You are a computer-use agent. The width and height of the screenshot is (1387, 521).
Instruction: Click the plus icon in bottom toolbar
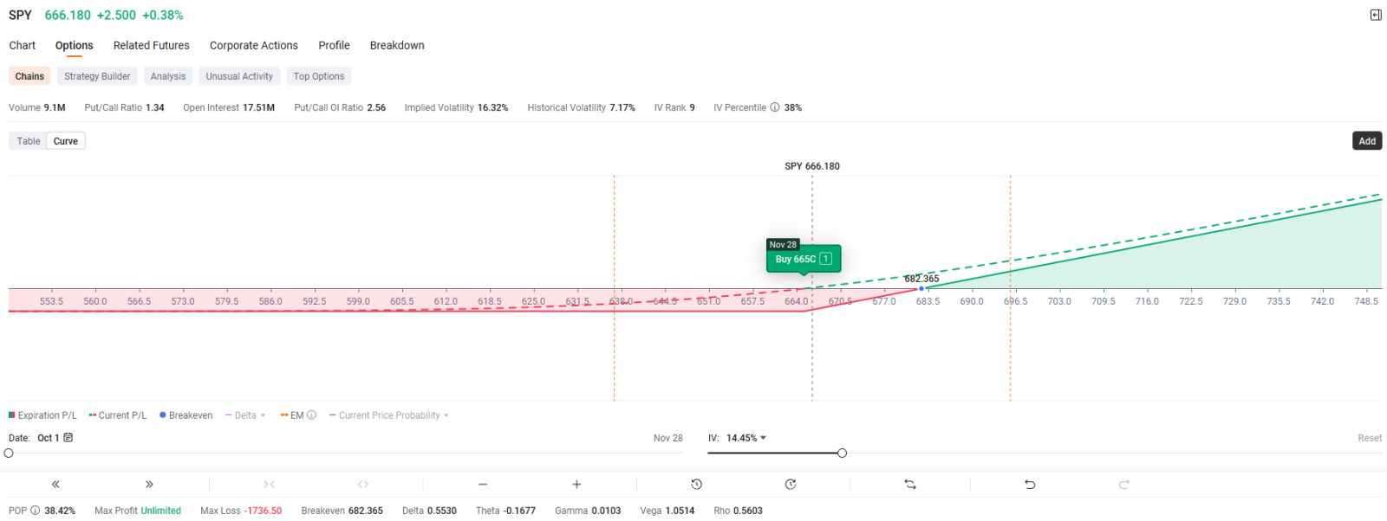click(x=576, y=485)
